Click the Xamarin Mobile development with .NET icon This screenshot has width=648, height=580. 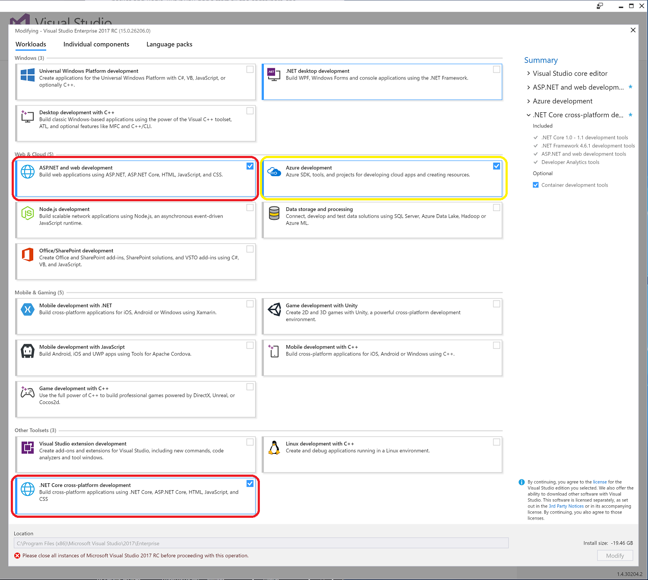[28, 309]
